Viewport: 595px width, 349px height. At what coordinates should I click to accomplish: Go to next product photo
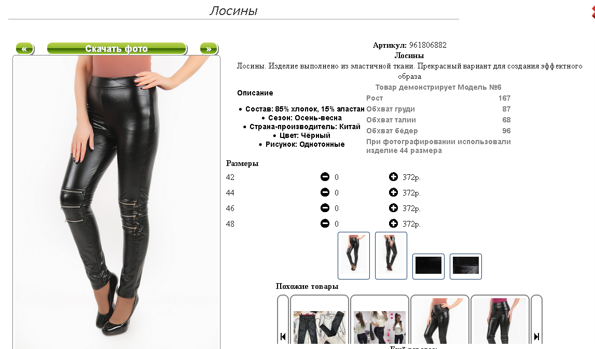209,49
